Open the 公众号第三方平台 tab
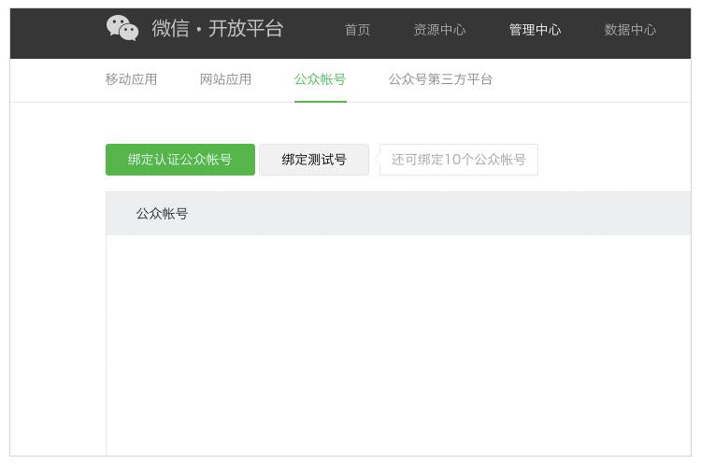 click(x=440, y=79)
